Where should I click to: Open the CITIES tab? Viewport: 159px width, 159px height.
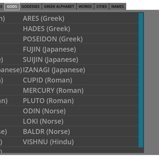click(101, 6)
